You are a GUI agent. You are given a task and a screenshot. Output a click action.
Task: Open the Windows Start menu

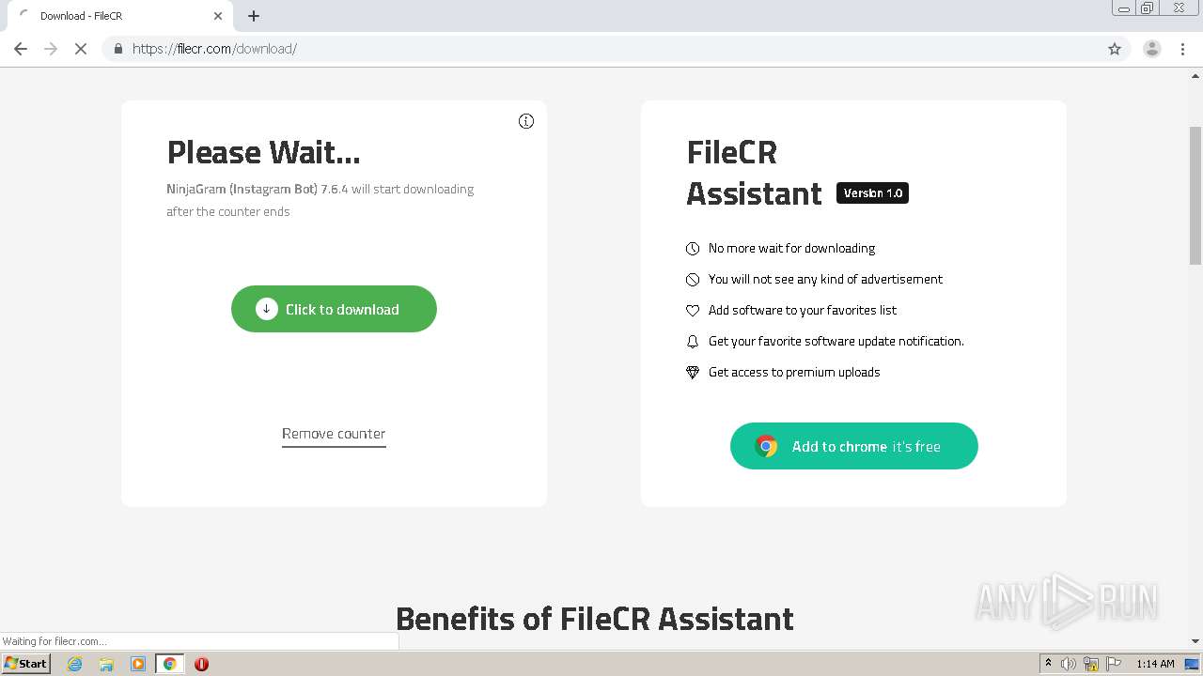[x=25, y=664]
